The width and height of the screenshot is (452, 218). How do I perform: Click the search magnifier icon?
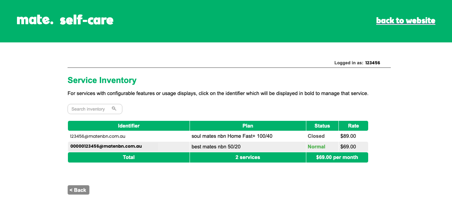(x=114, y=109)
